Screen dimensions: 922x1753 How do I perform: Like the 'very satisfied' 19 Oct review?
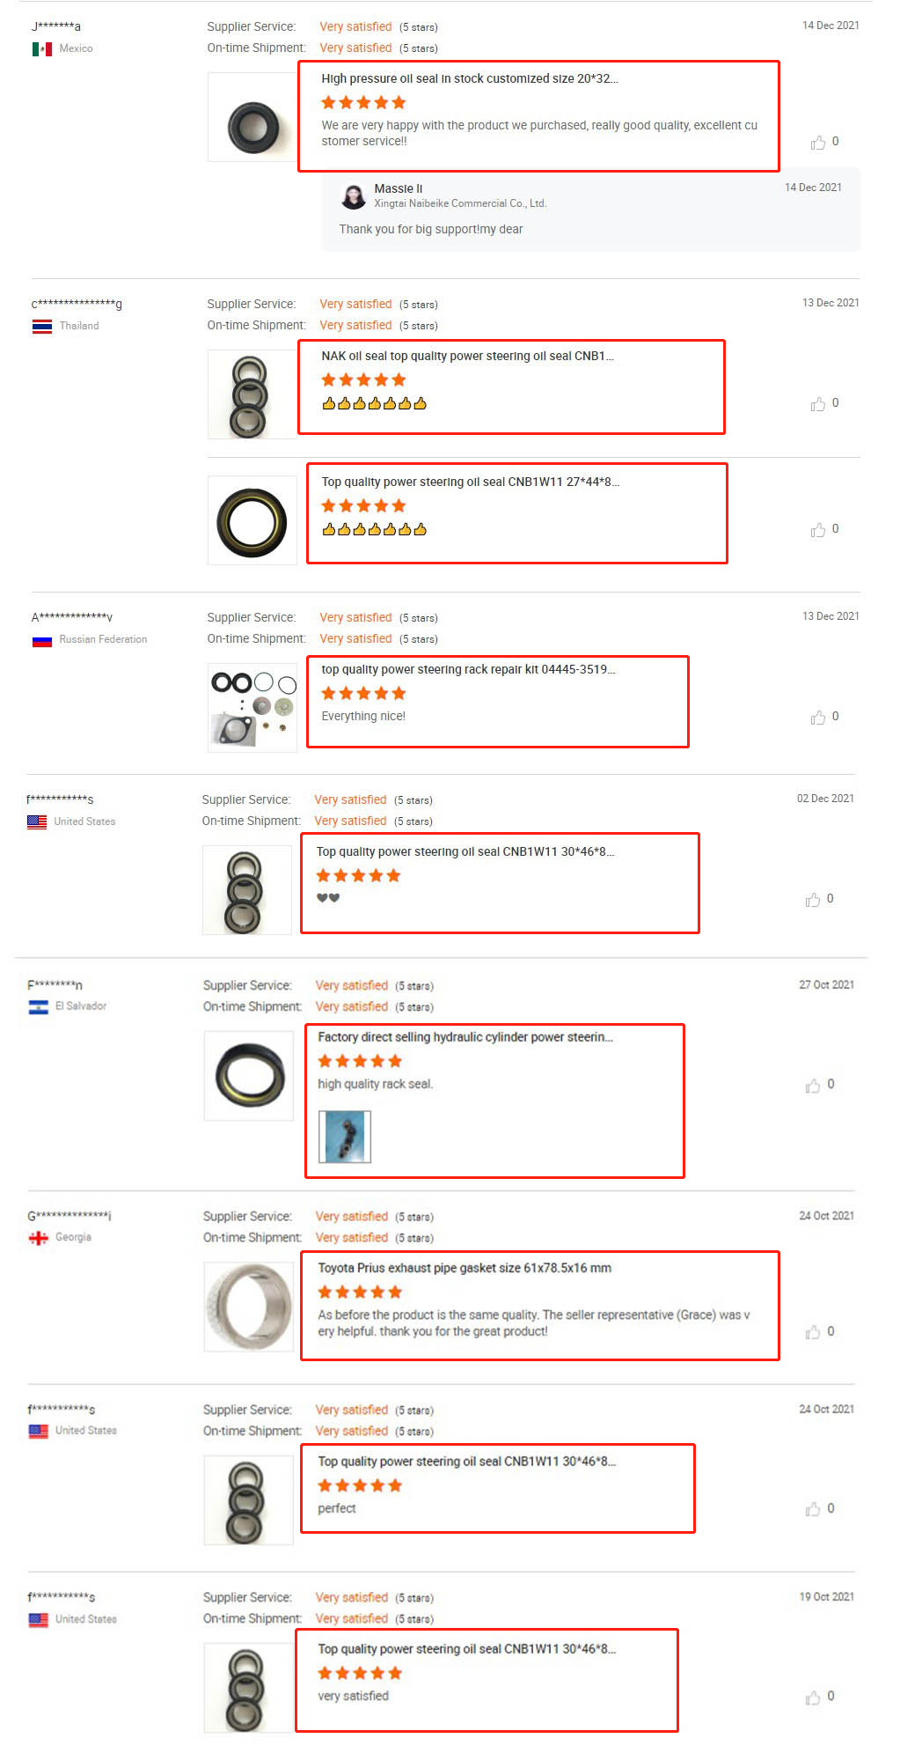(x=813, y=1698)
